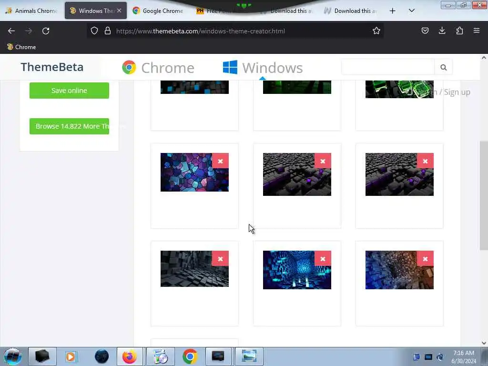Remove the colorful stained glass wallpaper
The height and width of the screenshot is (366, 488).
point(220,161)
